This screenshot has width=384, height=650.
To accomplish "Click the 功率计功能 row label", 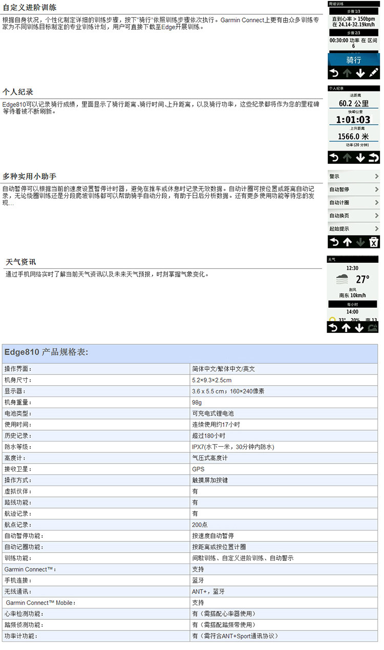I will click(21, 636).
